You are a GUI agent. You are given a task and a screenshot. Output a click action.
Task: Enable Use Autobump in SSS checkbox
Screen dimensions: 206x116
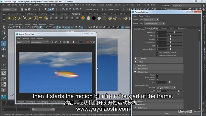157,55
